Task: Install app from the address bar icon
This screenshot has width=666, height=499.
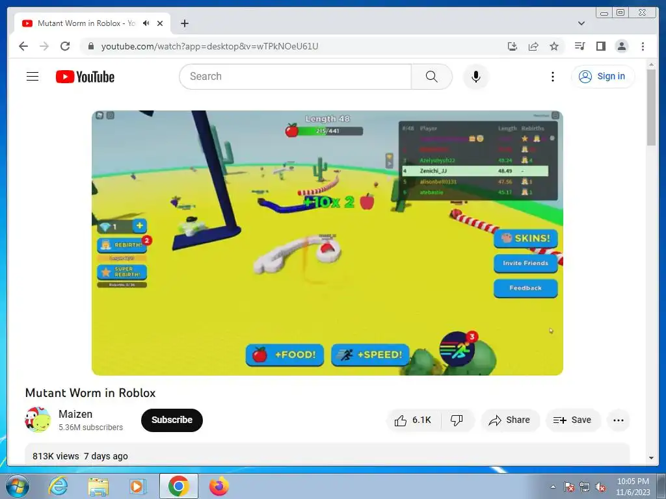Action: point(513,46)
